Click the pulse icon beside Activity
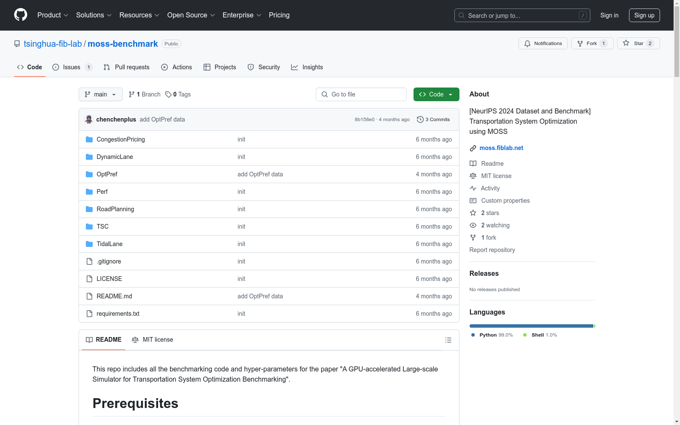The width and height of the screenshot is (680, 425). point(473,188)
